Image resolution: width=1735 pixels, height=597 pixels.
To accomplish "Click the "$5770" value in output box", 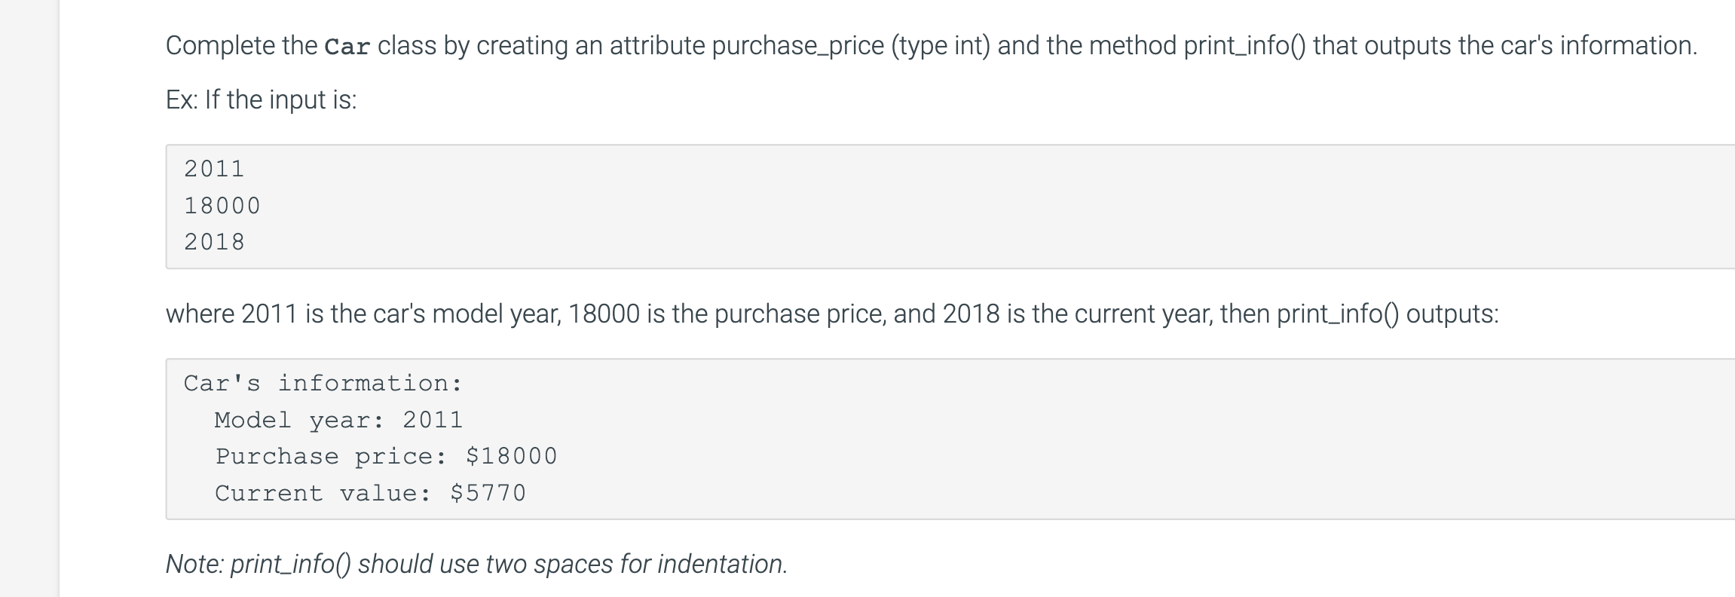I will 488,493.
